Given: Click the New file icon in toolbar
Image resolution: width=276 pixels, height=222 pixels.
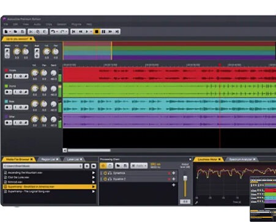Looking at the screenshot, I should pos(6,32).
